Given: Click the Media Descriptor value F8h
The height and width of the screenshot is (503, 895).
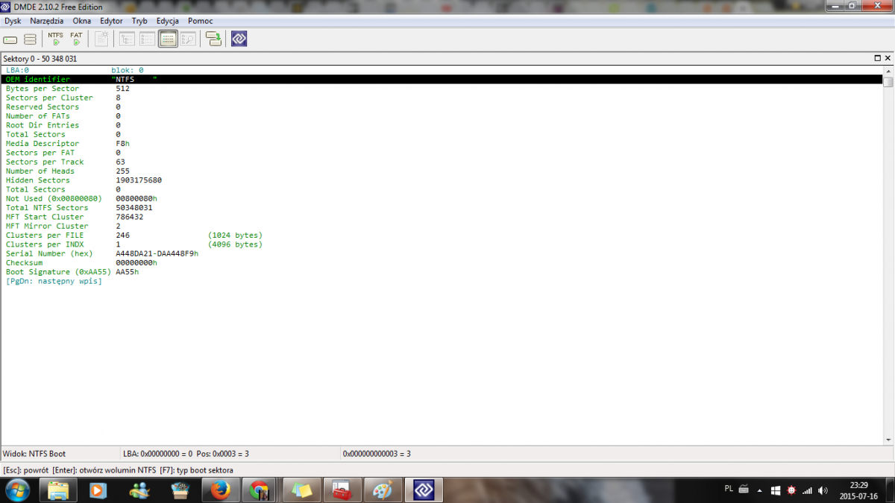Looking at the screenshot, I should [123, 144].
